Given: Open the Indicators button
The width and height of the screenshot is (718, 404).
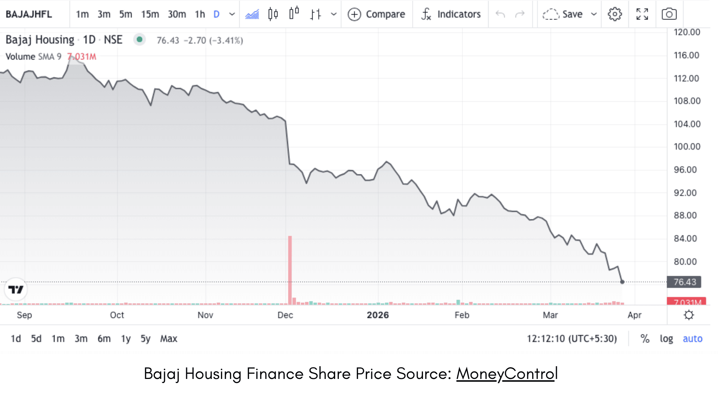Looking at the screenshot, I should point(451,14).
